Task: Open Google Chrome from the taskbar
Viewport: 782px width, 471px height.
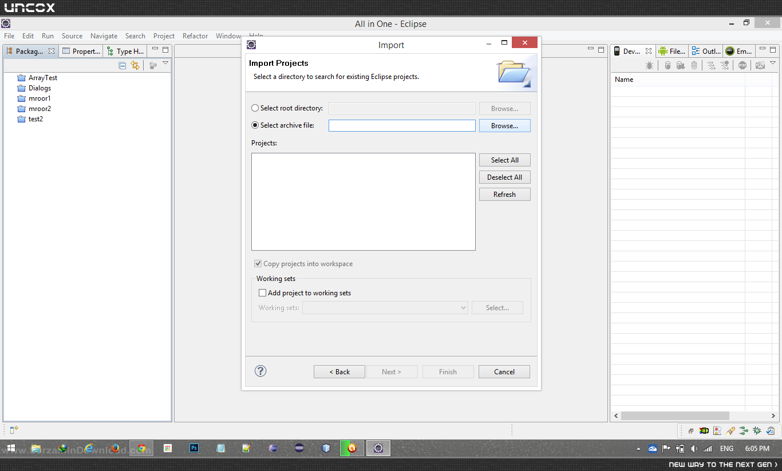Action: pos(141,448)
